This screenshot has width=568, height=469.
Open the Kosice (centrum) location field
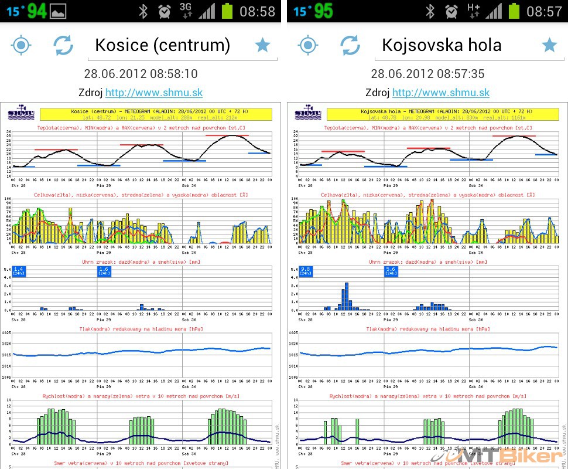(163, 45)
